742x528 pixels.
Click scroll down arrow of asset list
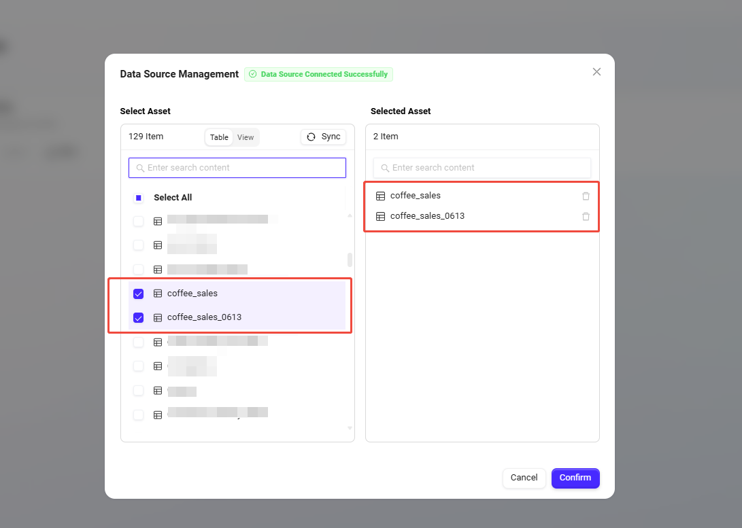coord(350,427)
